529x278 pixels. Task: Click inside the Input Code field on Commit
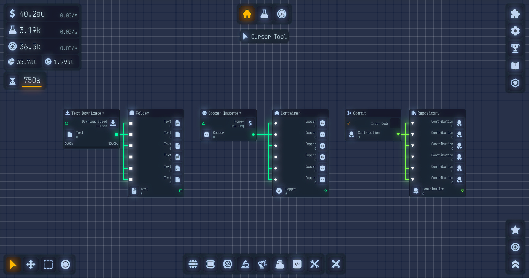(395, 123)
